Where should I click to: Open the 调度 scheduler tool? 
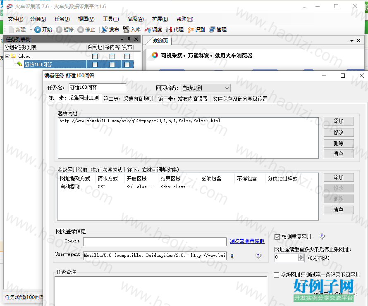(x=153, y=30)
